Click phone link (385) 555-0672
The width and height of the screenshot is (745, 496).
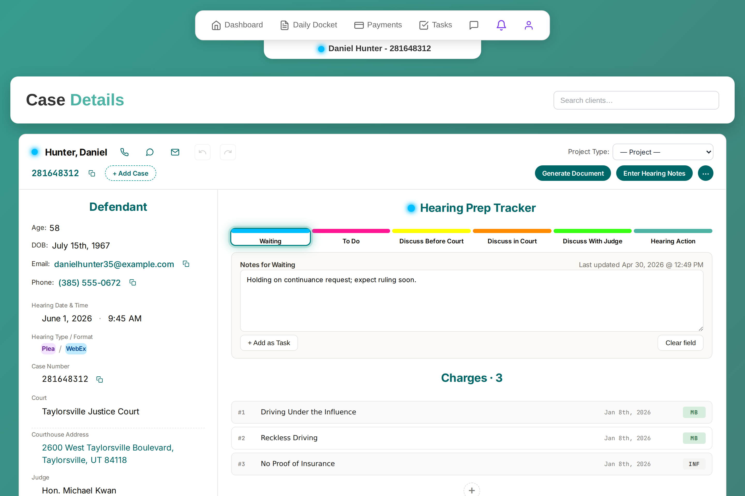click(x=89, y=282)
